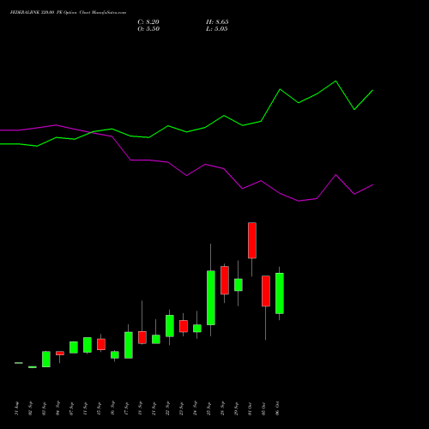Select the green candle above 17 Sep

pos(129,345)
